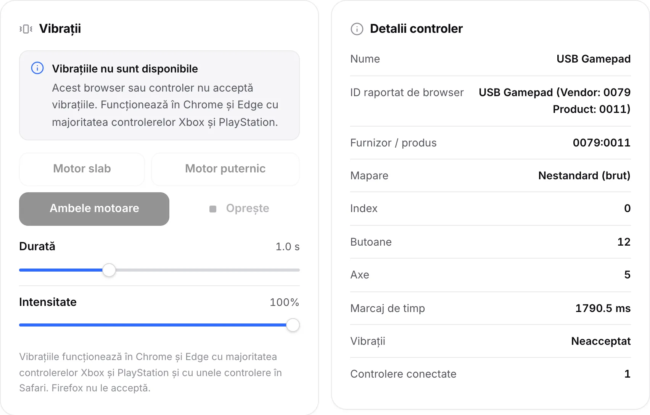Click the Intensitate slider handle
The height and width of the screenshot is (415, 650).
tap(293, 325)
